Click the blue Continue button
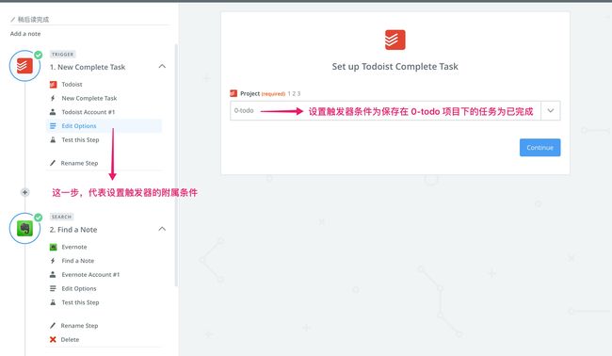This screenshot has height=356, width=612. [540, 148]
